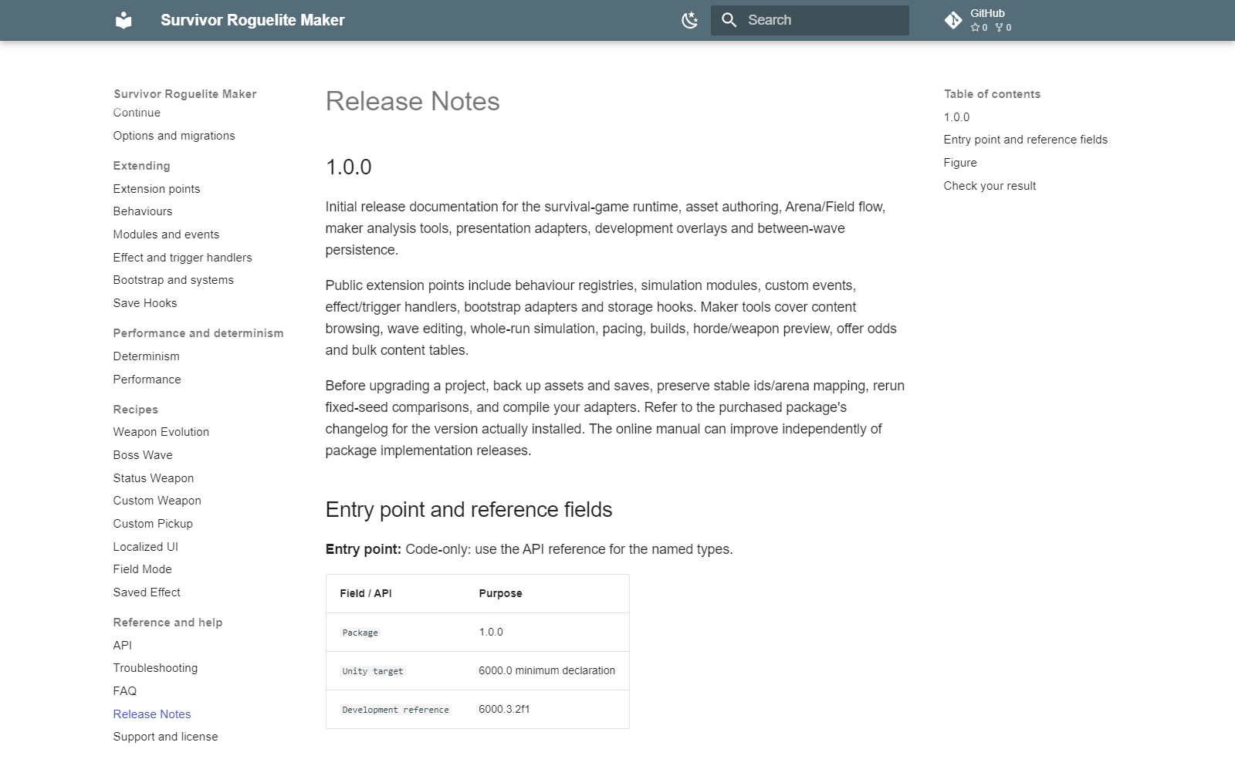1235x766 pixels.
Task: Focus the Search input field
Action: pyautogui.click(x=810, y=20)
